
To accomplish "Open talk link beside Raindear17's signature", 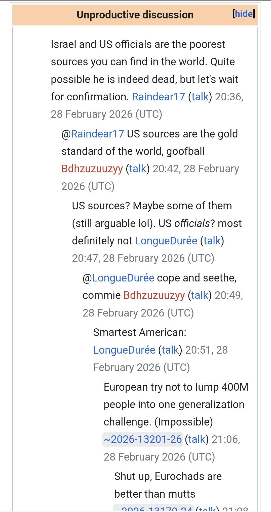I will click(x=200, y=97).
